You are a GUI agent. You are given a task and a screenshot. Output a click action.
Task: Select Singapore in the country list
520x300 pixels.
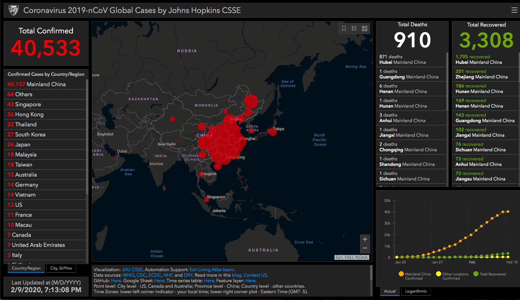45,104
